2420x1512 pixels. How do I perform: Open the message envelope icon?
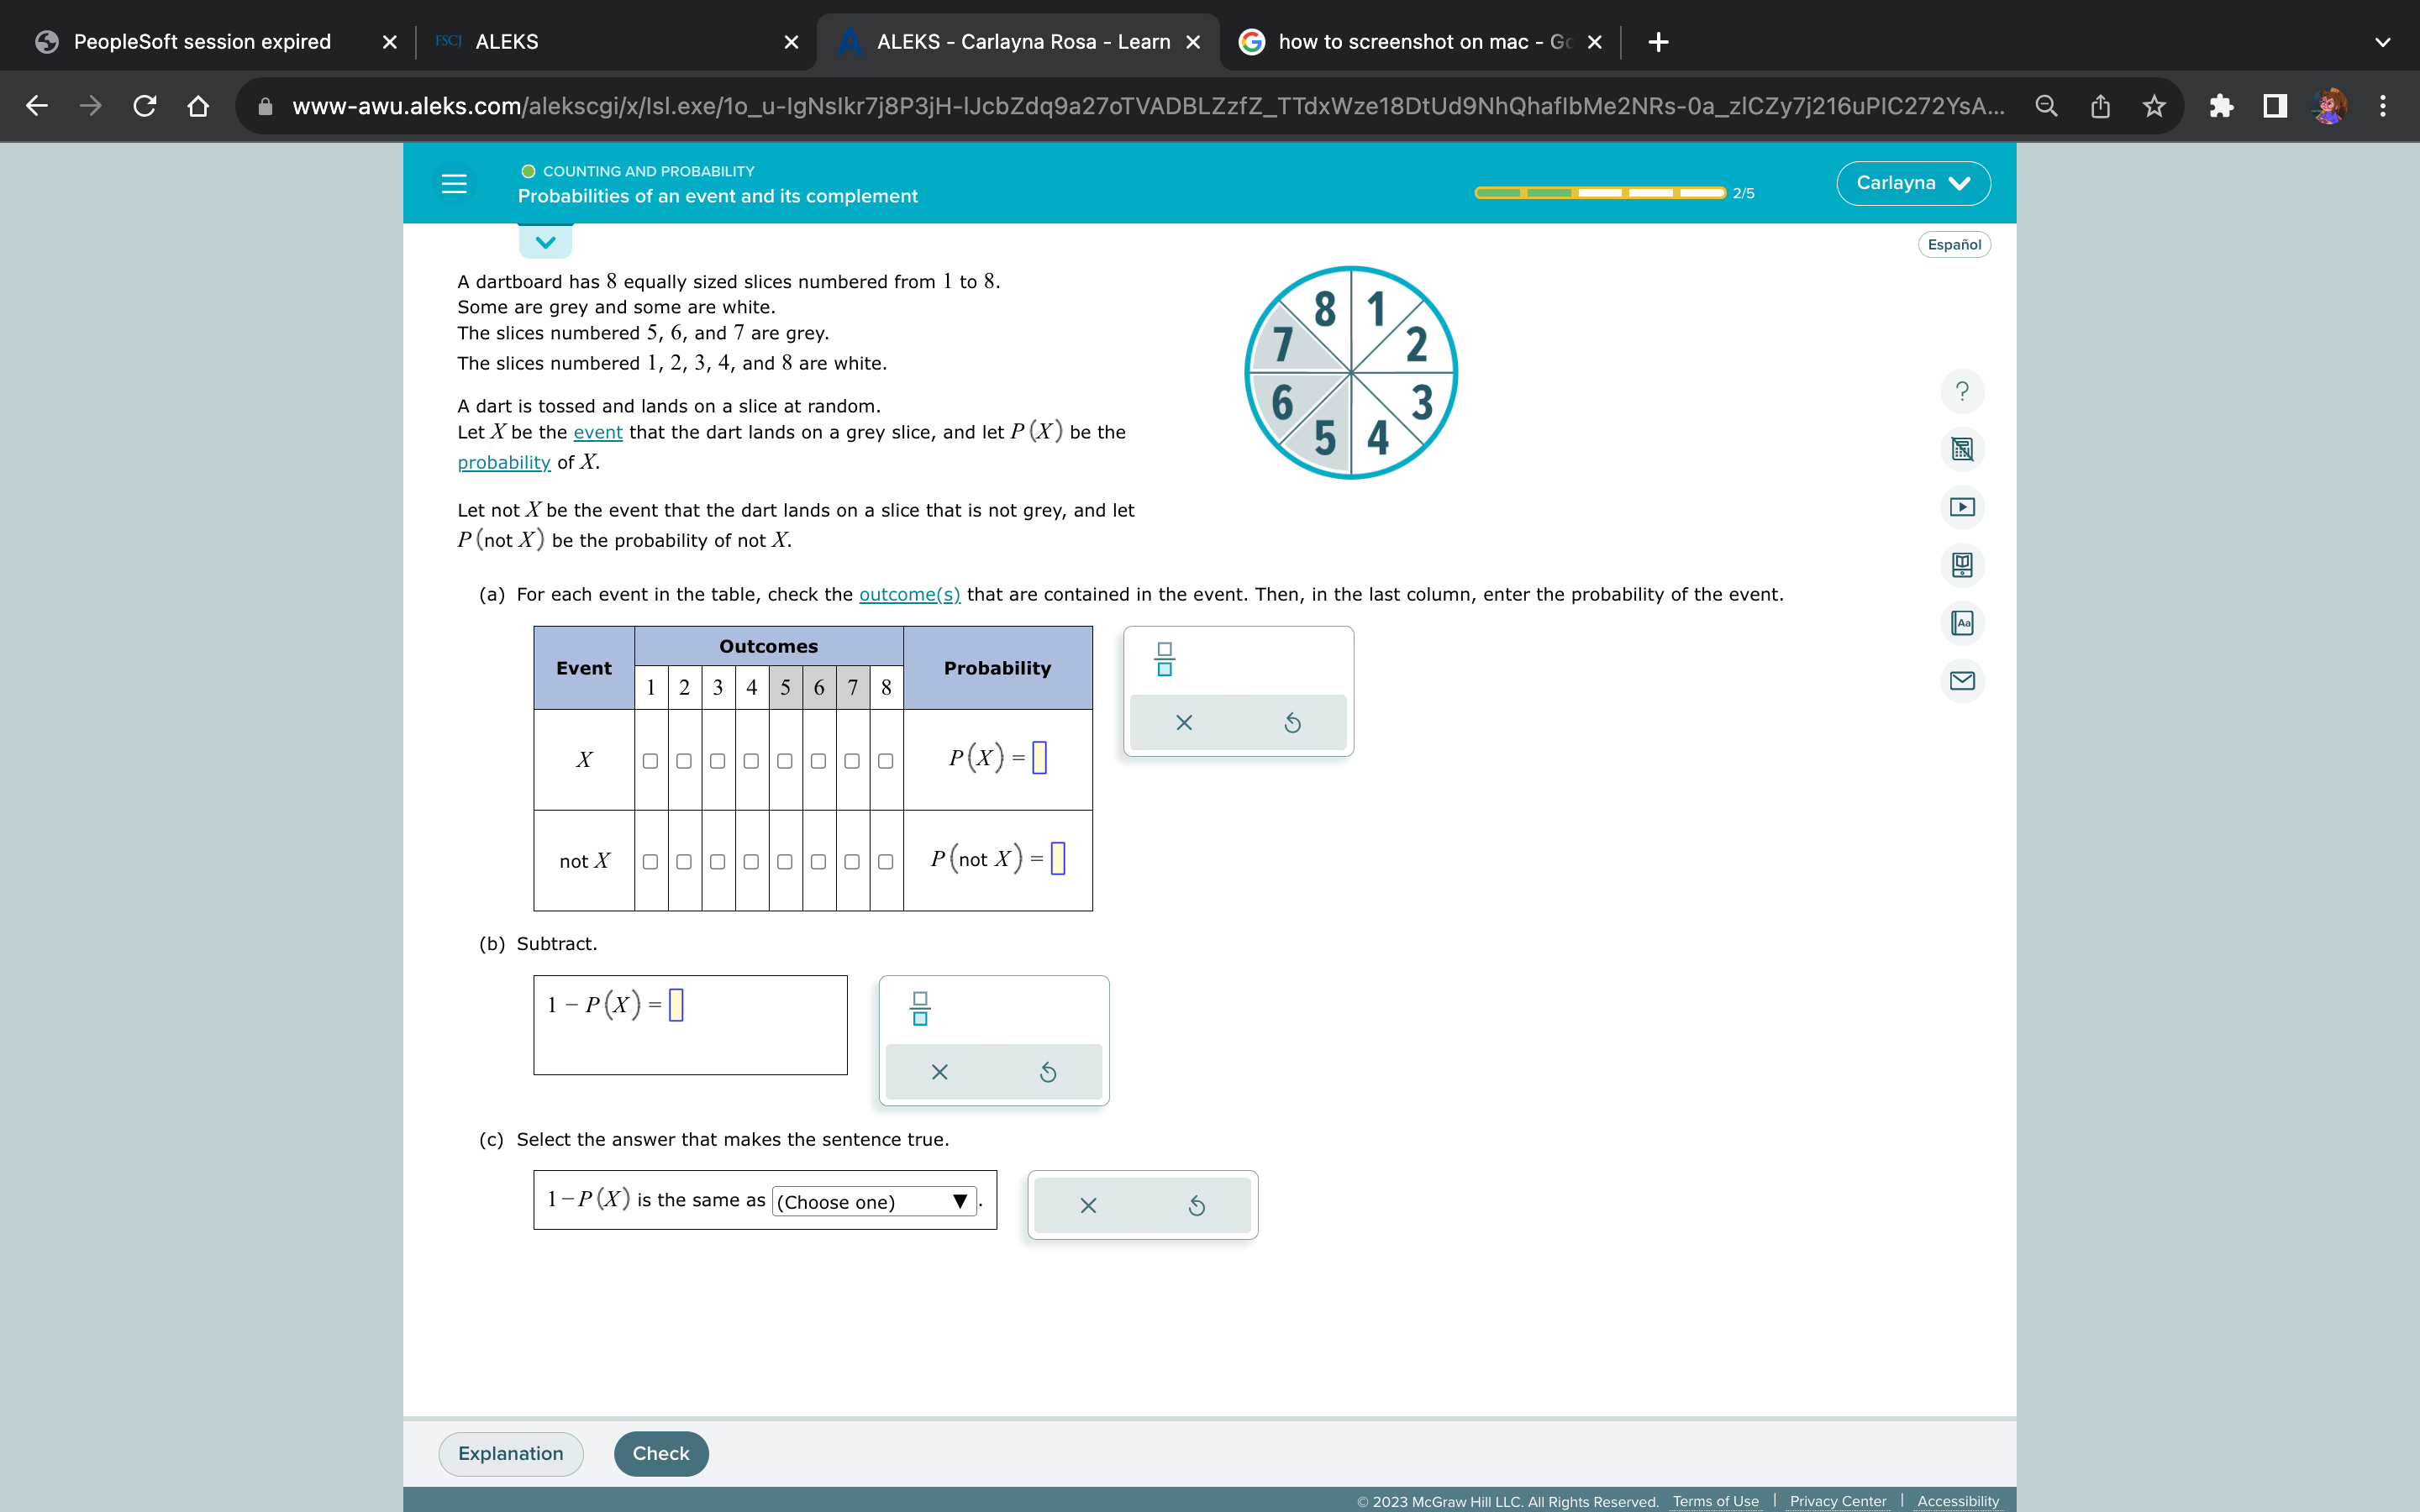click(x=1962, y=681)
